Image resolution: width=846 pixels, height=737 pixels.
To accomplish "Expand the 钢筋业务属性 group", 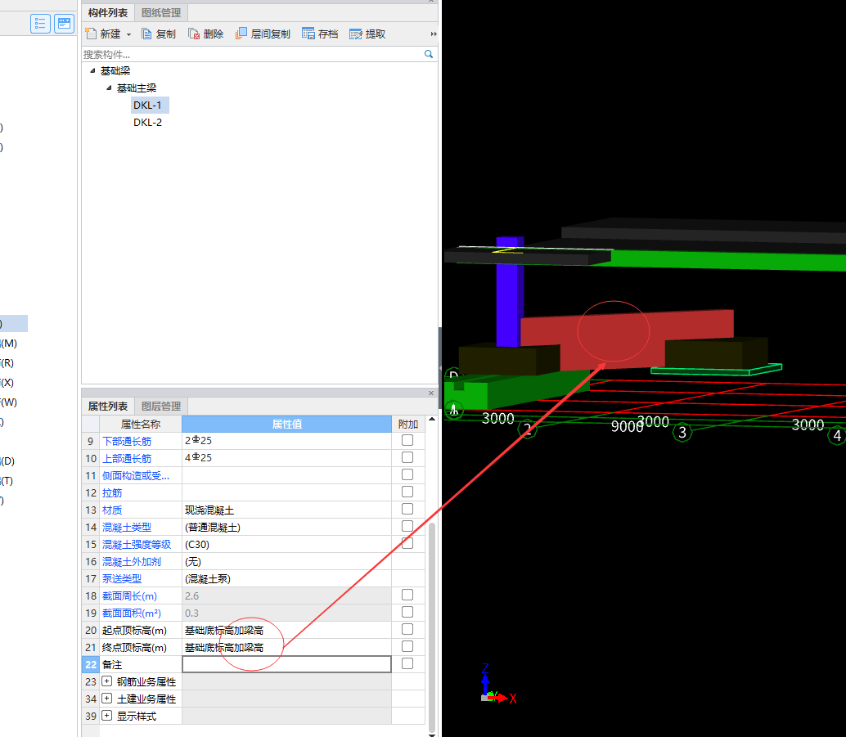I will 107,681.
